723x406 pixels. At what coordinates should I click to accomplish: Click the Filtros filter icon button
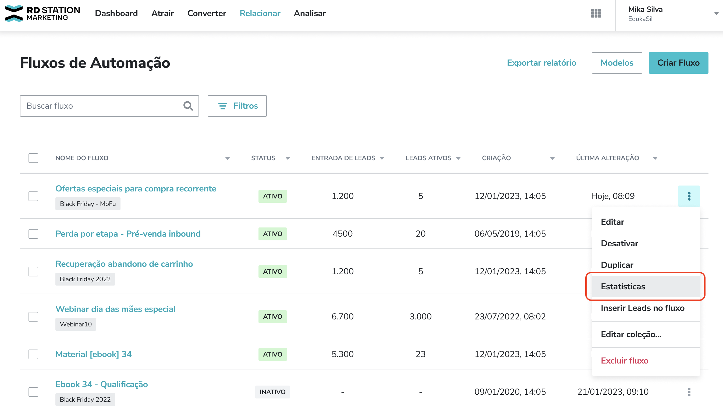tap(237, 106)
